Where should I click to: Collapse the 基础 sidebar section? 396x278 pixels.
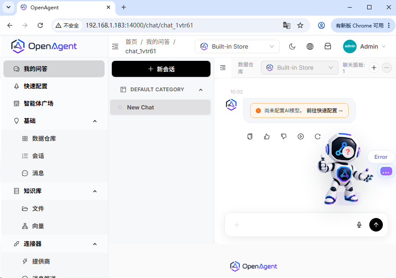95,121
